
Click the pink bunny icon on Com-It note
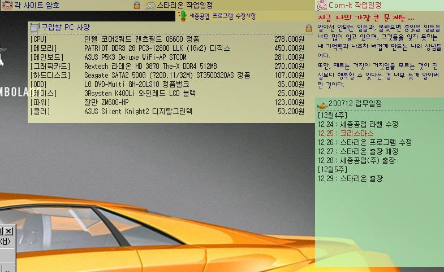pyautogui.click(x=322, y=6)
